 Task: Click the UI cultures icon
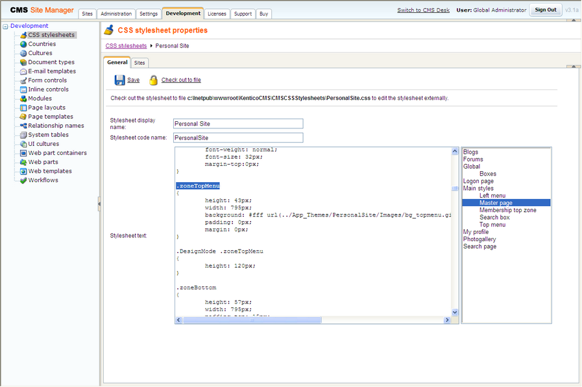23,144
